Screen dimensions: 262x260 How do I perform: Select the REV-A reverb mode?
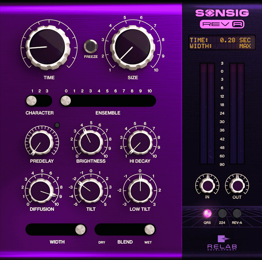click(x=237, y=214)
